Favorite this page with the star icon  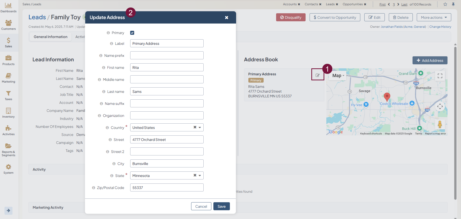pos(445,4)
